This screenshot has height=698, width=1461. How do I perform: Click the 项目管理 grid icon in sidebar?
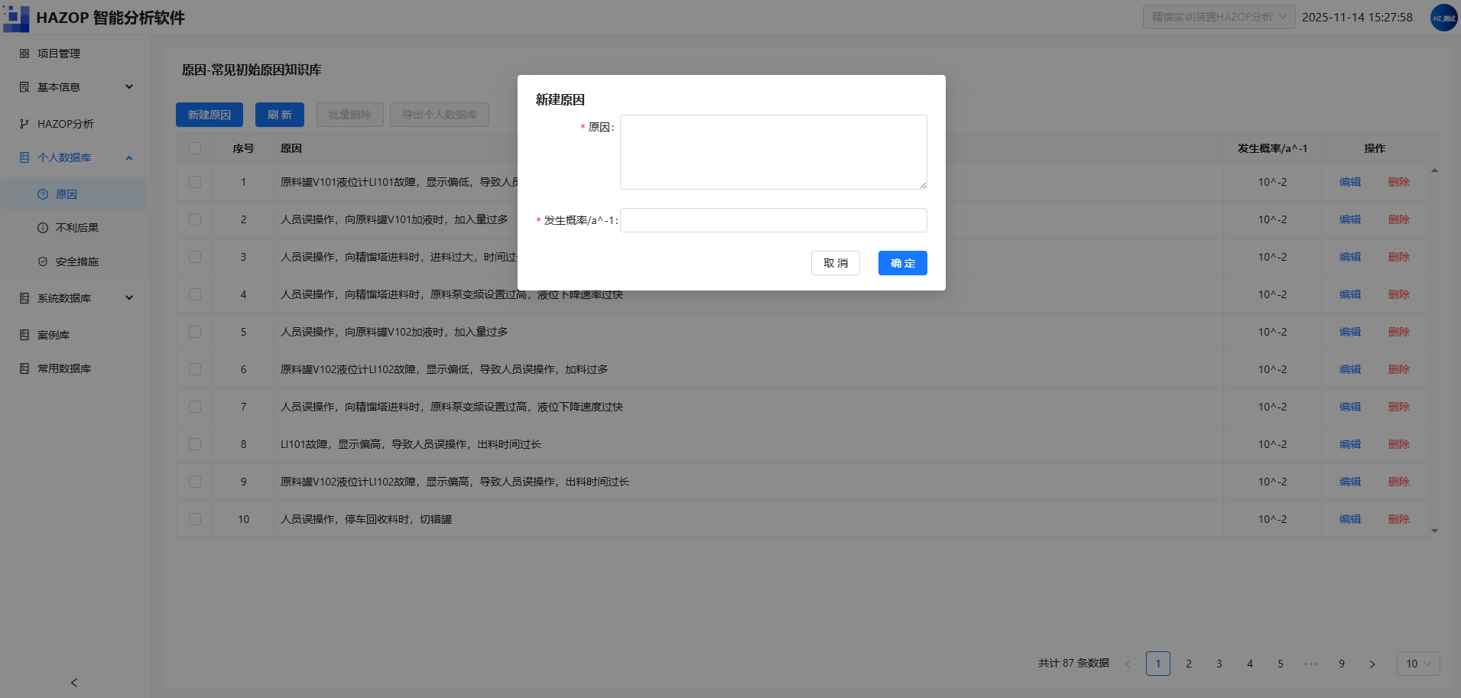click(x=24, y=54)
